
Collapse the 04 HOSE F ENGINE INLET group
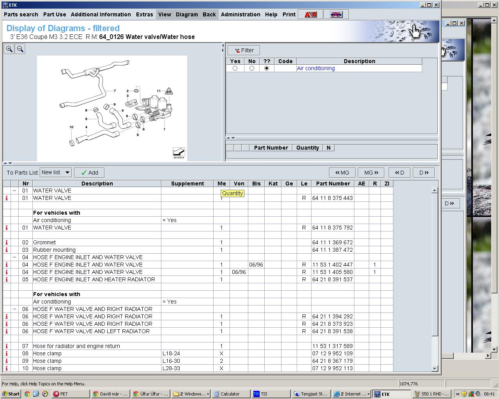(14, 257)
